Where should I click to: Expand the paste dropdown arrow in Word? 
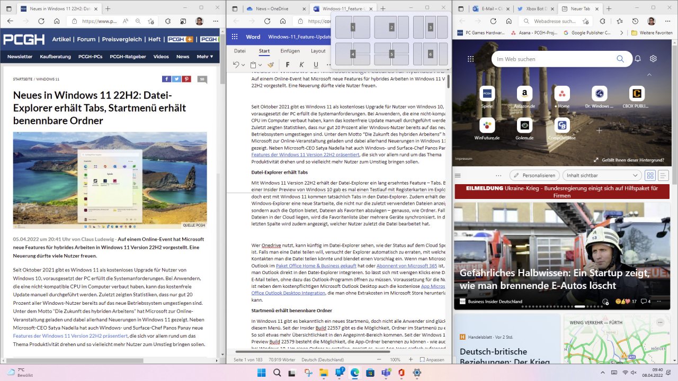pyautogui.click(x=261, y=65)
